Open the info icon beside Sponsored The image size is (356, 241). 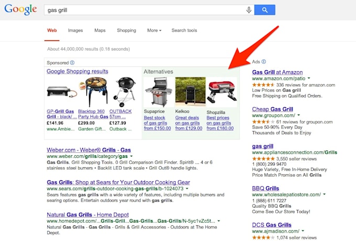pyautogui.click(x=72, y=63)
